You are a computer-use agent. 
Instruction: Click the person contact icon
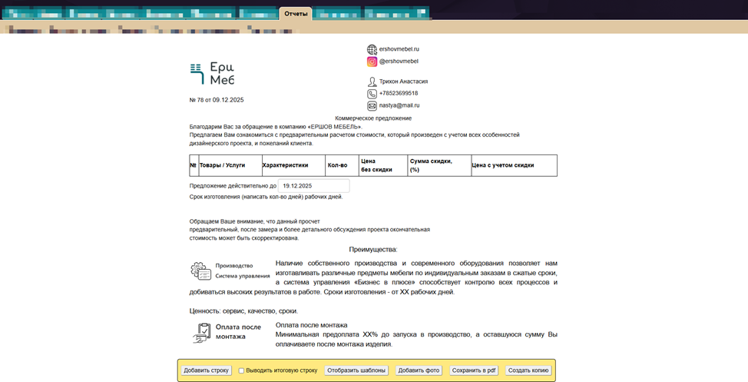372,81
